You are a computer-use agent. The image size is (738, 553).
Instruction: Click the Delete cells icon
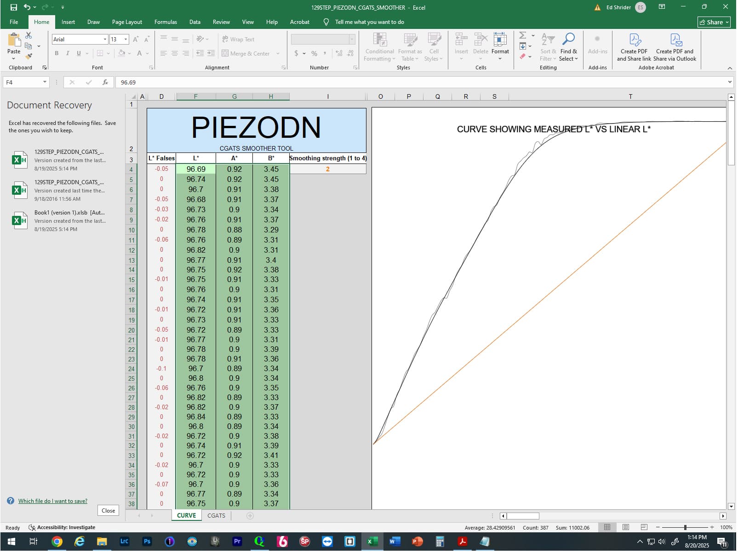481,39
